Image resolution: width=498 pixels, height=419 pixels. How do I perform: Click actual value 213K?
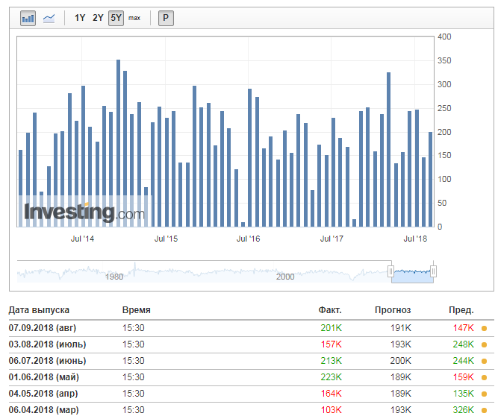point(332,361)
